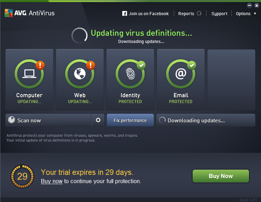Click the AVG logo icon
This screenshot has height=202, width=261.
pyautogui.click(x=9, y=13)
